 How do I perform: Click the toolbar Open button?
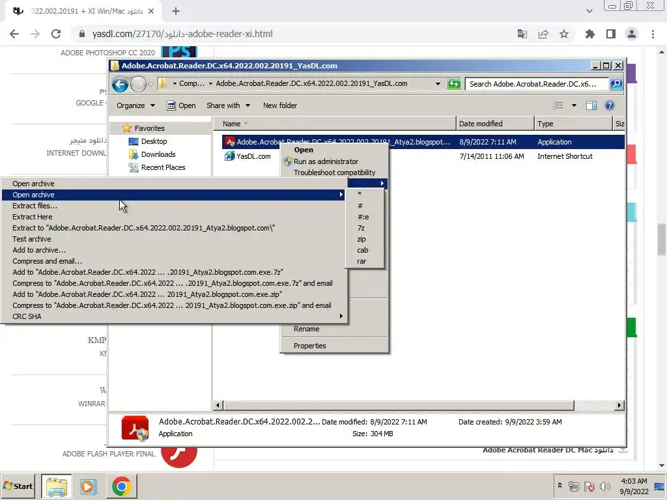coord(182,105)
